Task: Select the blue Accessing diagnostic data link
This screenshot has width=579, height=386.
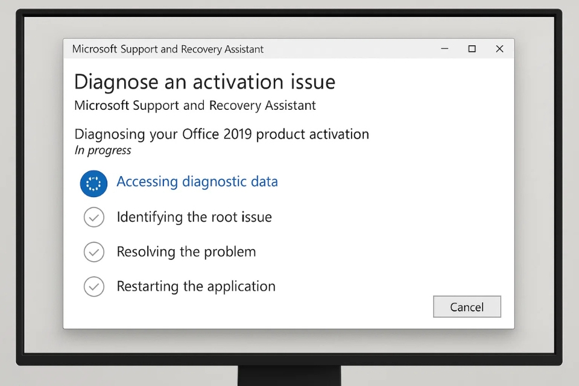Action: click(197, 182)
